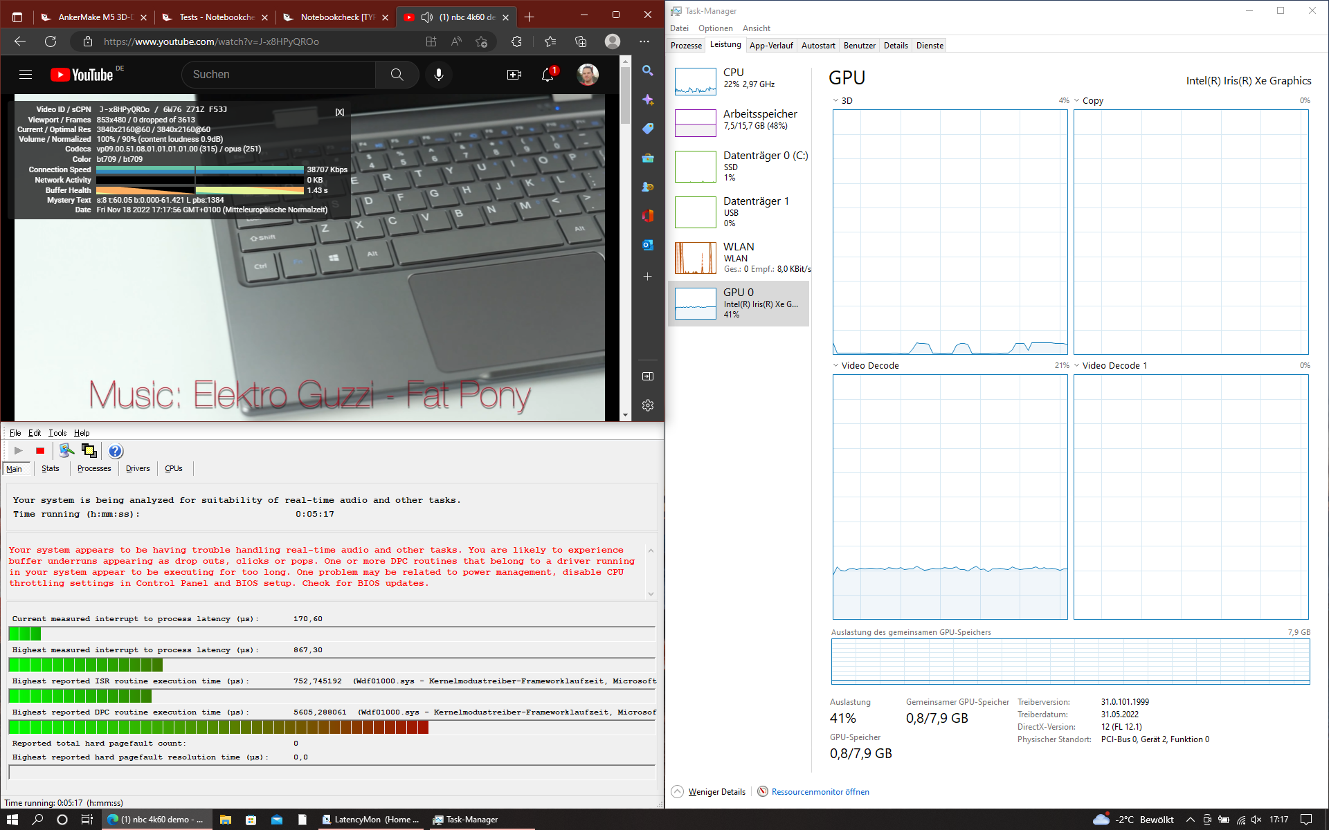
Task: Open the Details tab in Task-Manager
Action: pyautogui.click(x=896, y=46)
